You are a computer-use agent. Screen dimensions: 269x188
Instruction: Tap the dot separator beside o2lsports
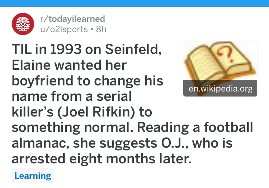(x=92, y=29)
